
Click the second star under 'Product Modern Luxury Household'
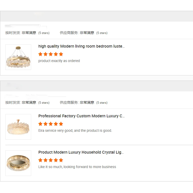(x=46, y=160)
